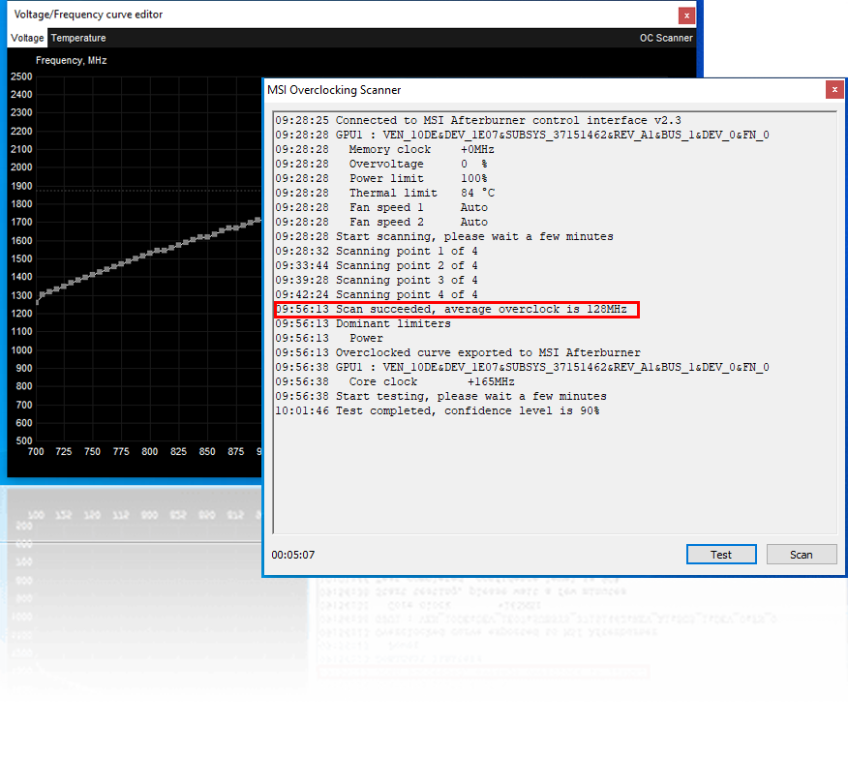Click the 00:05:07 elapsed timer
848x757 pixels.
pyautogui.click(x=292, y=556)
